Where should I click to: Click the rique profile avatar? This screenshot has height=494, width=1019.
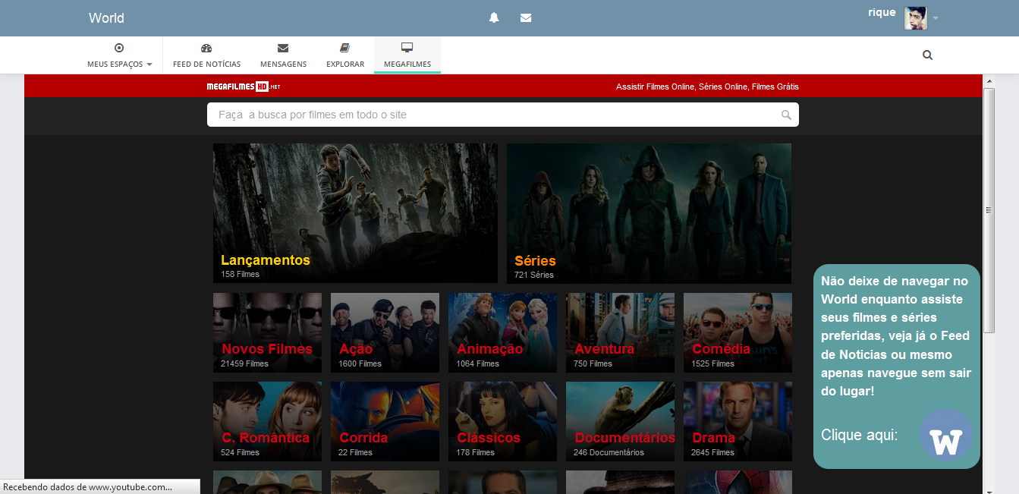(916, 18)
